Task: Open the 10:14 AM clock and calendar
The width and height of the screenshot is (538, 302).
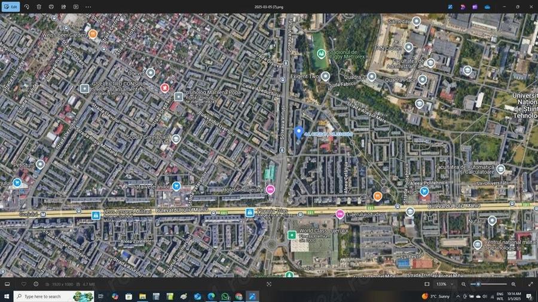Action: click(513, 296)
